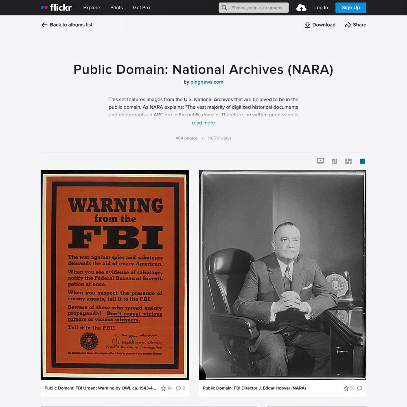
Task: Click the share arrow icon
Action: pyautogui.click(x=348, y=25)
